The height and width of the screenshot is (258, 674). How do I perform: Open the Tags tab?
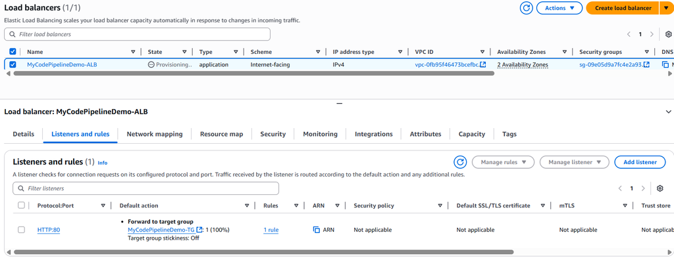[x=509, y=134]
